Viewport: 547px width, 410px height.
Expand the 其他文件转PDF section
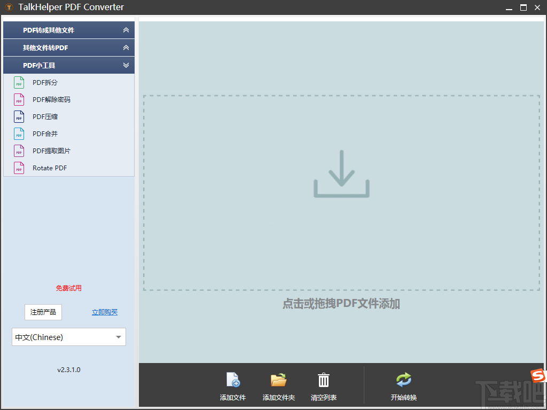pyautogui.click(x=126, y=48)
